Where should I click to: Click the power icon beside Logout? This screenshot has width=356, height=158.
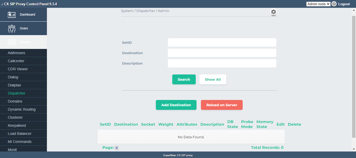(x=334, y=4)
